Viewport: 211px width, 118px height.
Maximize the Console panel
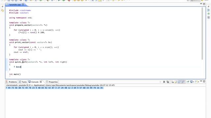click(204, 82)
